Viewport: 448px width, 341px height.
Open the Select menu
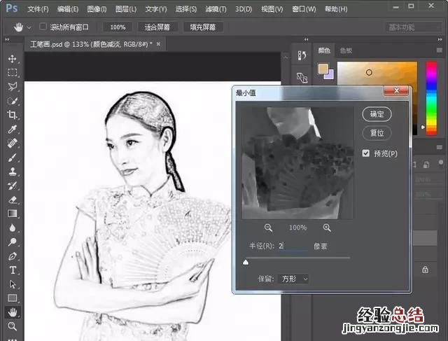[x=186, y=9]
